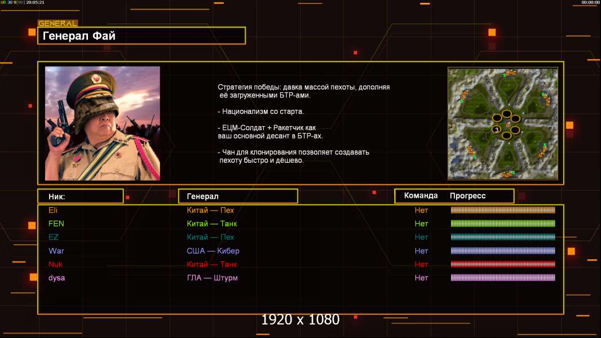
Task: Select player War in the list
Action: pos(56,251)
